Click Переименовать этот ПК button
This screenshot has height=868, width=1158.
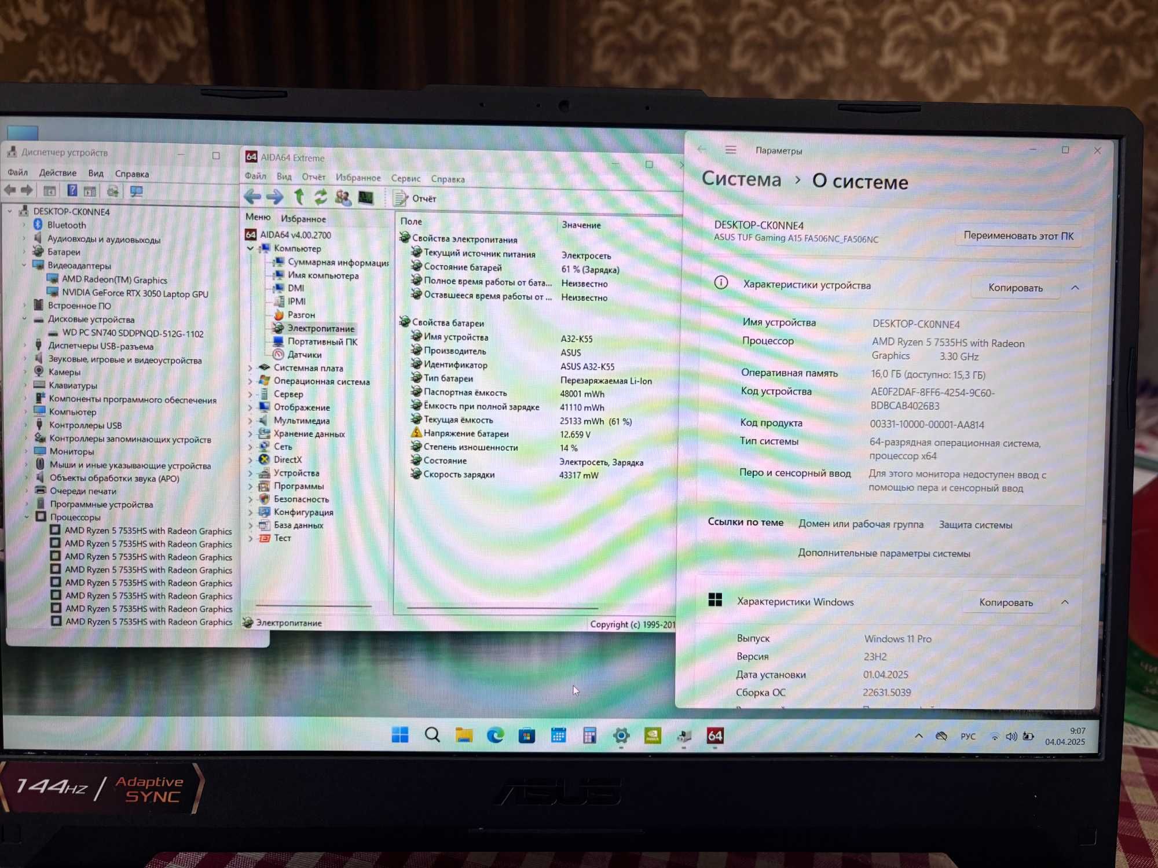pos(1018,236)
